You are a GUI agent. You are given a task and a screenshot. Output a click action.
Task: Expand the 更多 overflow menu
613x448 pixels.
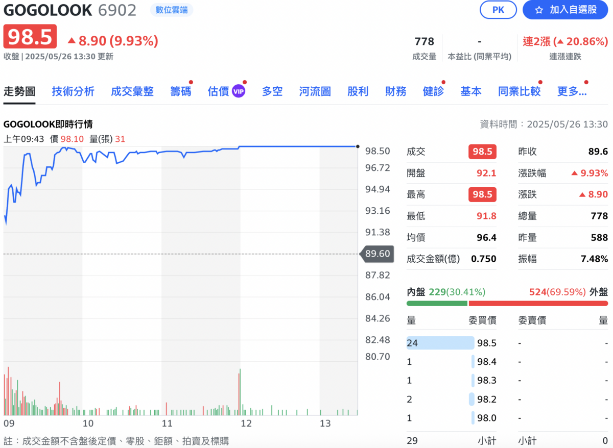pos(573,91)
